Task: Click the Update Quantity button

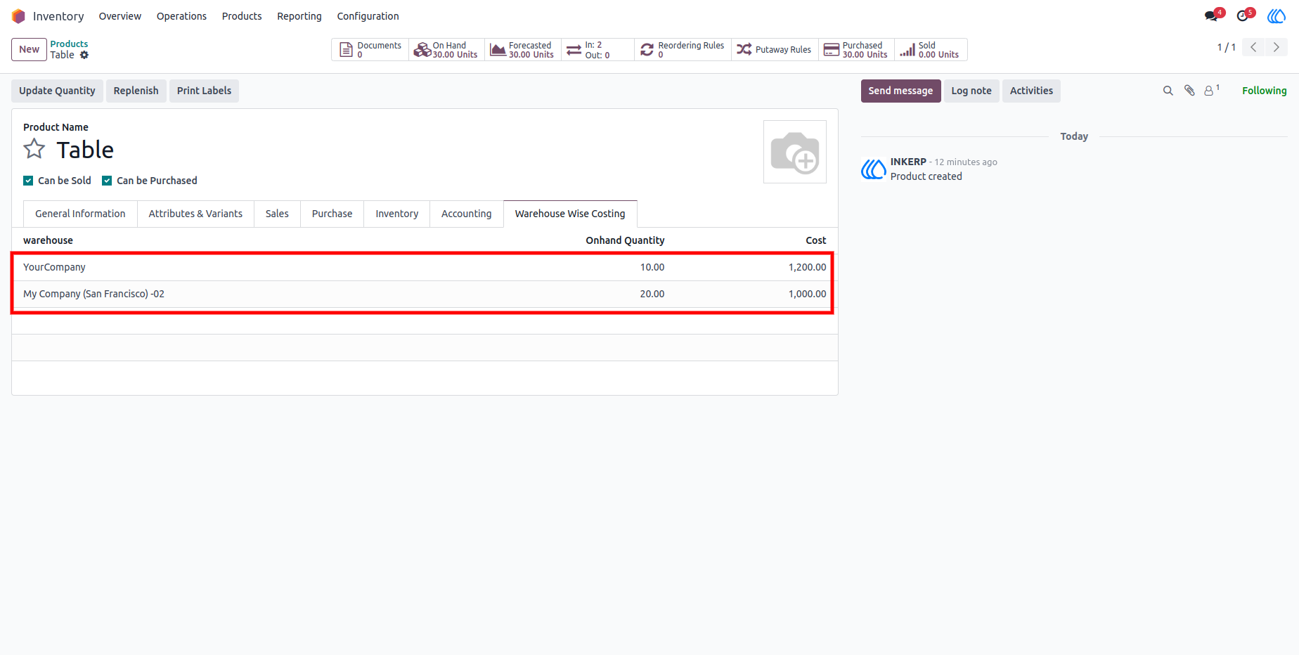Action: 57,91
